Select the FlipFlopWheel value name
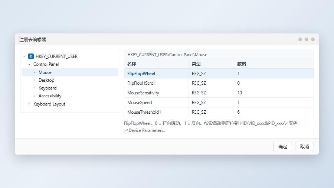 pos(141,74)
